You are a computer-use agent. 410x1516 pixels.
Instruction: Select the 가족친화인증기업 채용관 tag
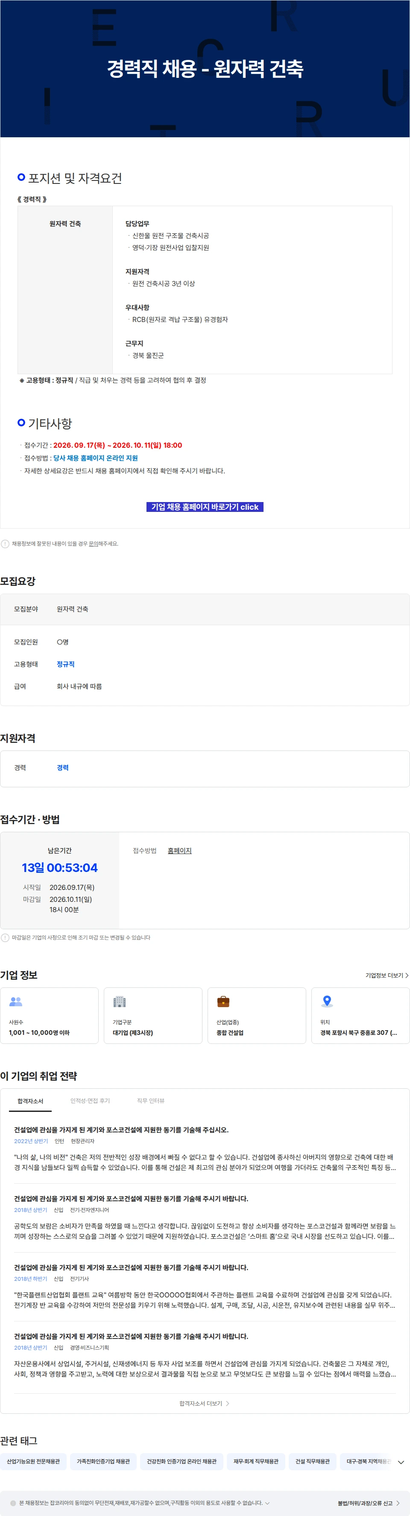103,1461
